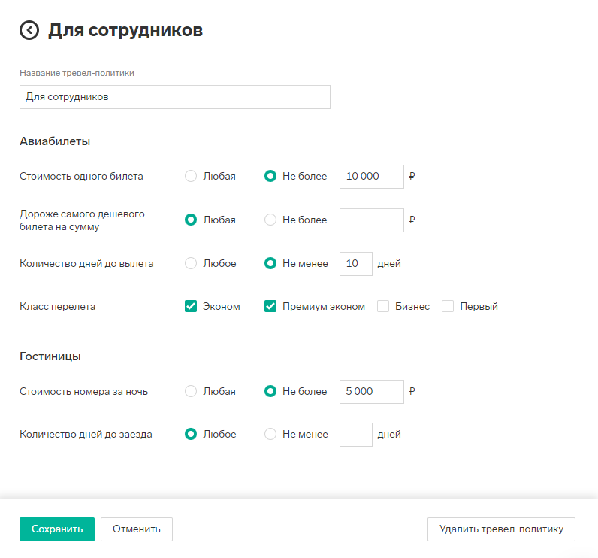Select 'Не более' for single ticket cost
This screenshot has height=558, width=598.
(x=270, y=176)
